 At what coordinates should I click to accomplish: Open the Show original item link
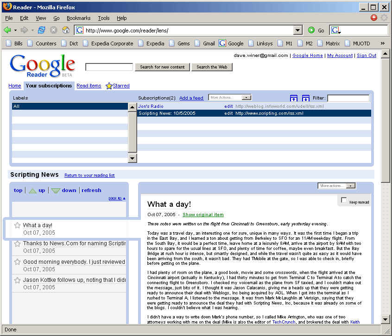tap(203, 215)
